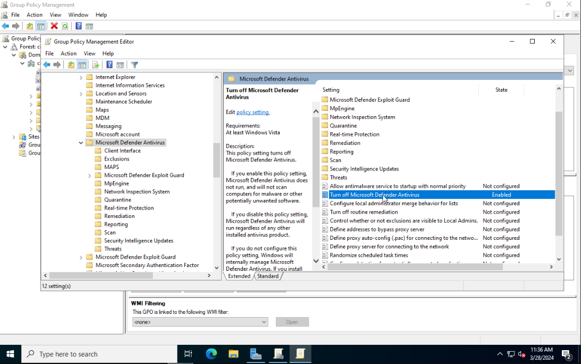Open Action menu in Editor window
The image size is (581, 364).
(69, 53)
